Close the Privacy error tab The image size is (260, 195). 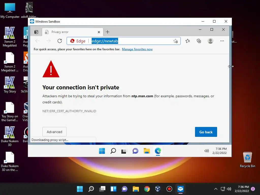pos(99,32)
